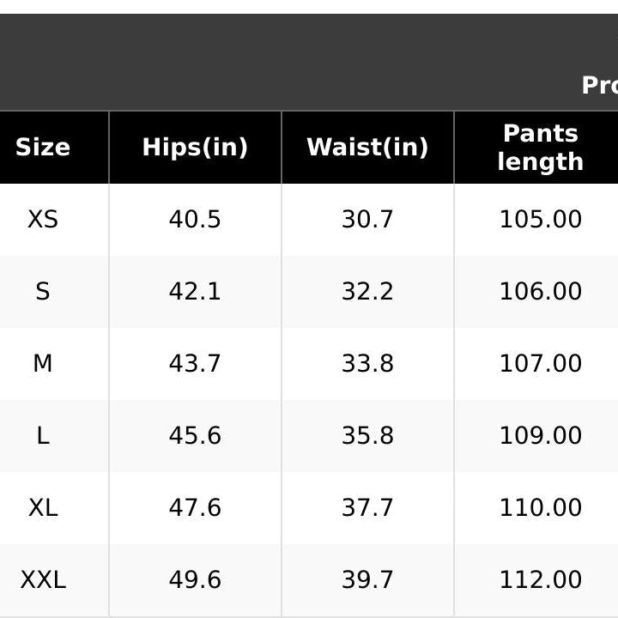The image size is (618, 618).
Task: Click the 37.7 waist value cell
Action: coord(367,507)
